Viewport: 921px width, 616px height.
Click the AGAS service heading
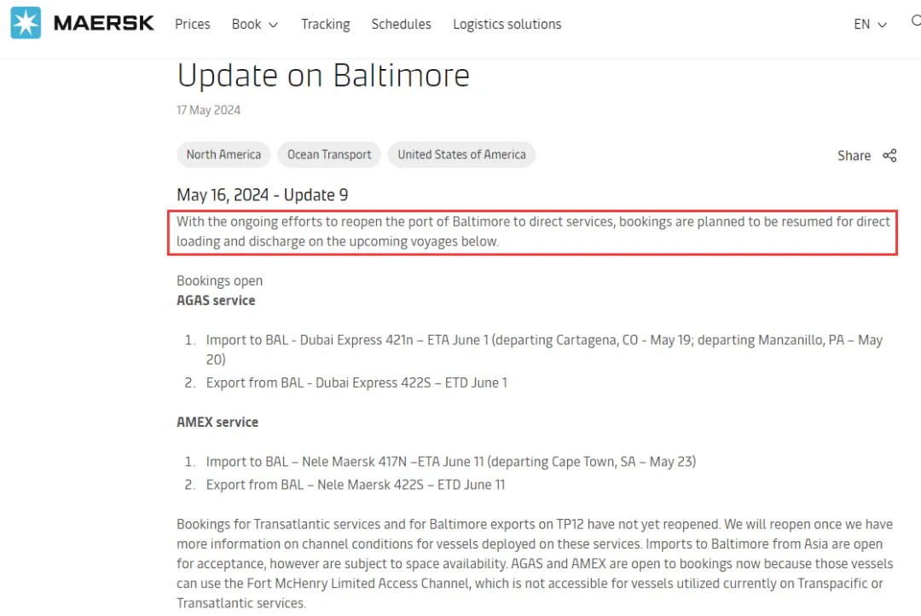coord(216,301)
